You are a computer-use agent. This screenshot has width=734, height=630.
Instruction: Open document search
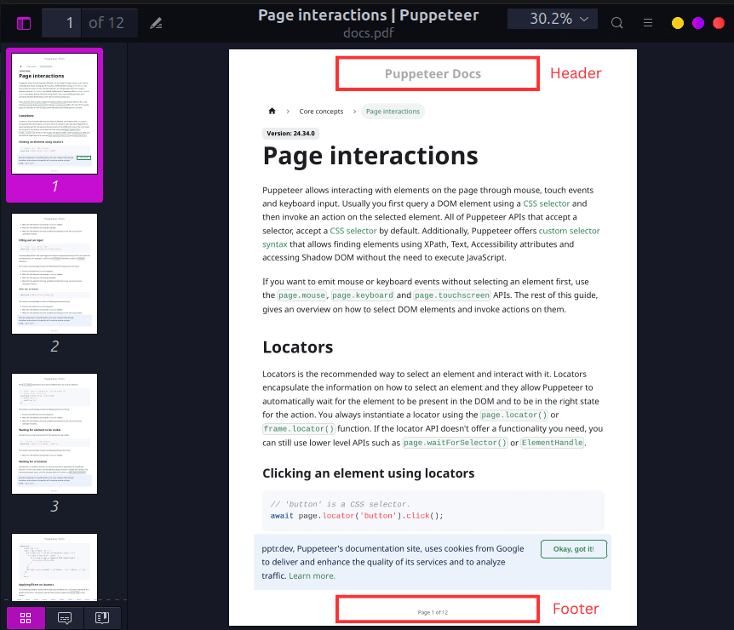[x=616, y=22]
